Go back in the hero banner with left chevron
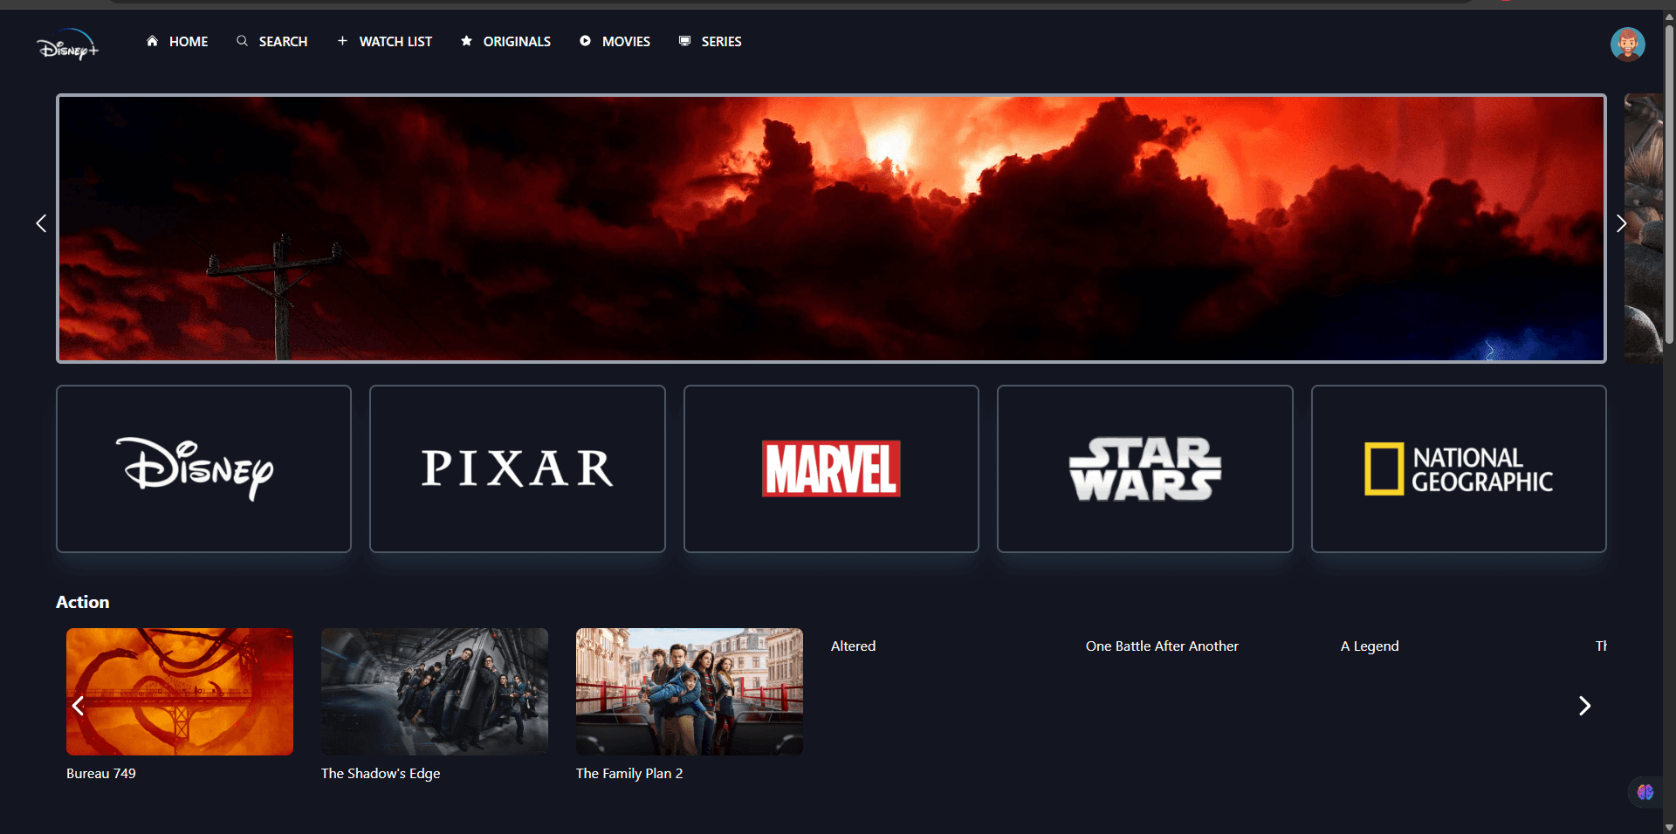Image resolution: width=1676 pixels, height=834 pixels. tap(40, 224)
